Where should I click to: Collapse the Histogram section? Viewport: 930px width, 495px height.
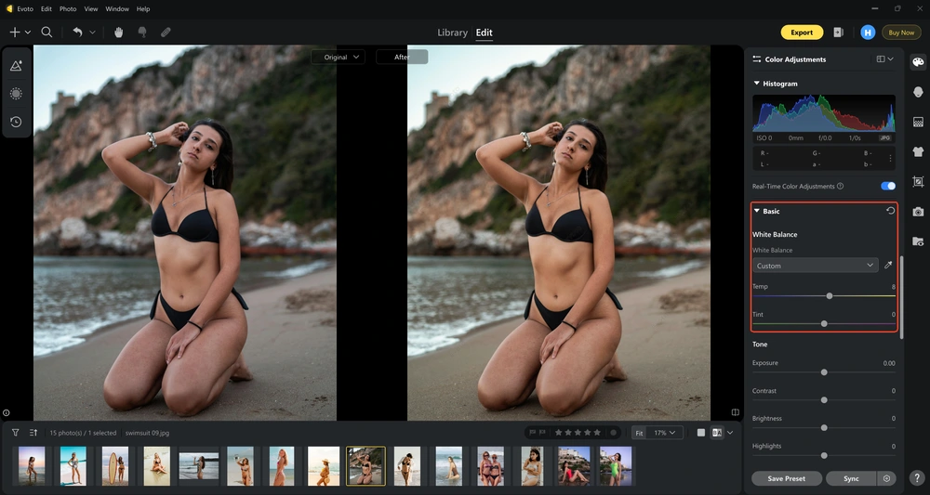point(756,84)
